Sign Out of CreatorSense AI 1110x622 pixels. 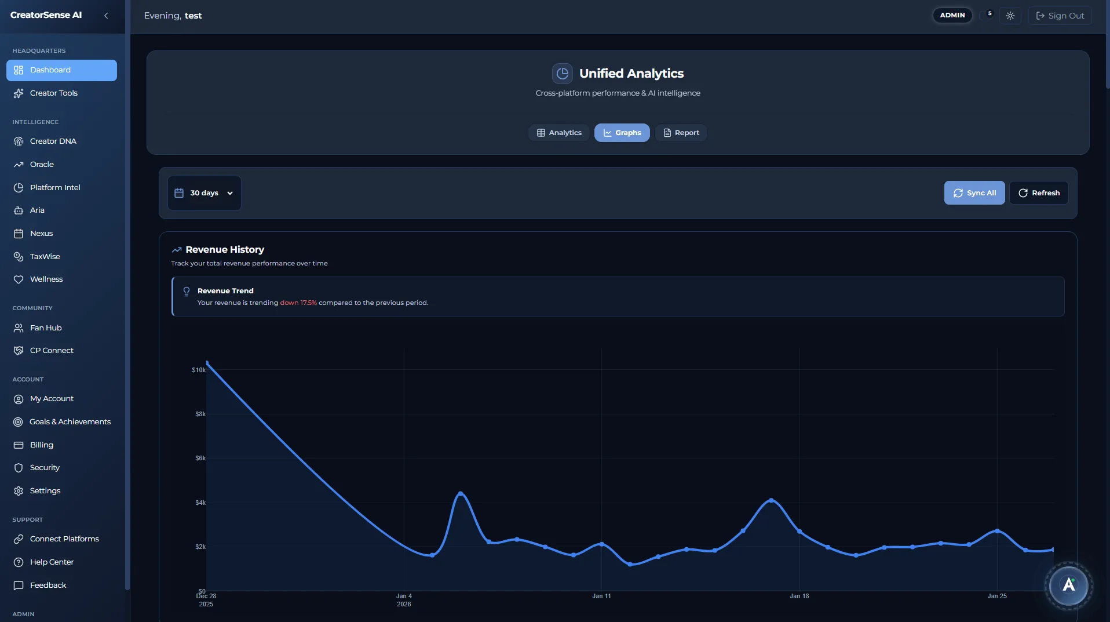(x=1060, y=16)
